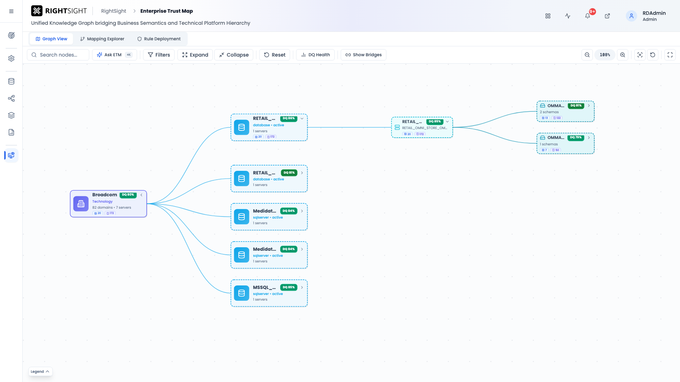
Task: Click 'Enterprise Trust Map' breadcrumb text
Action: (166, 11)
